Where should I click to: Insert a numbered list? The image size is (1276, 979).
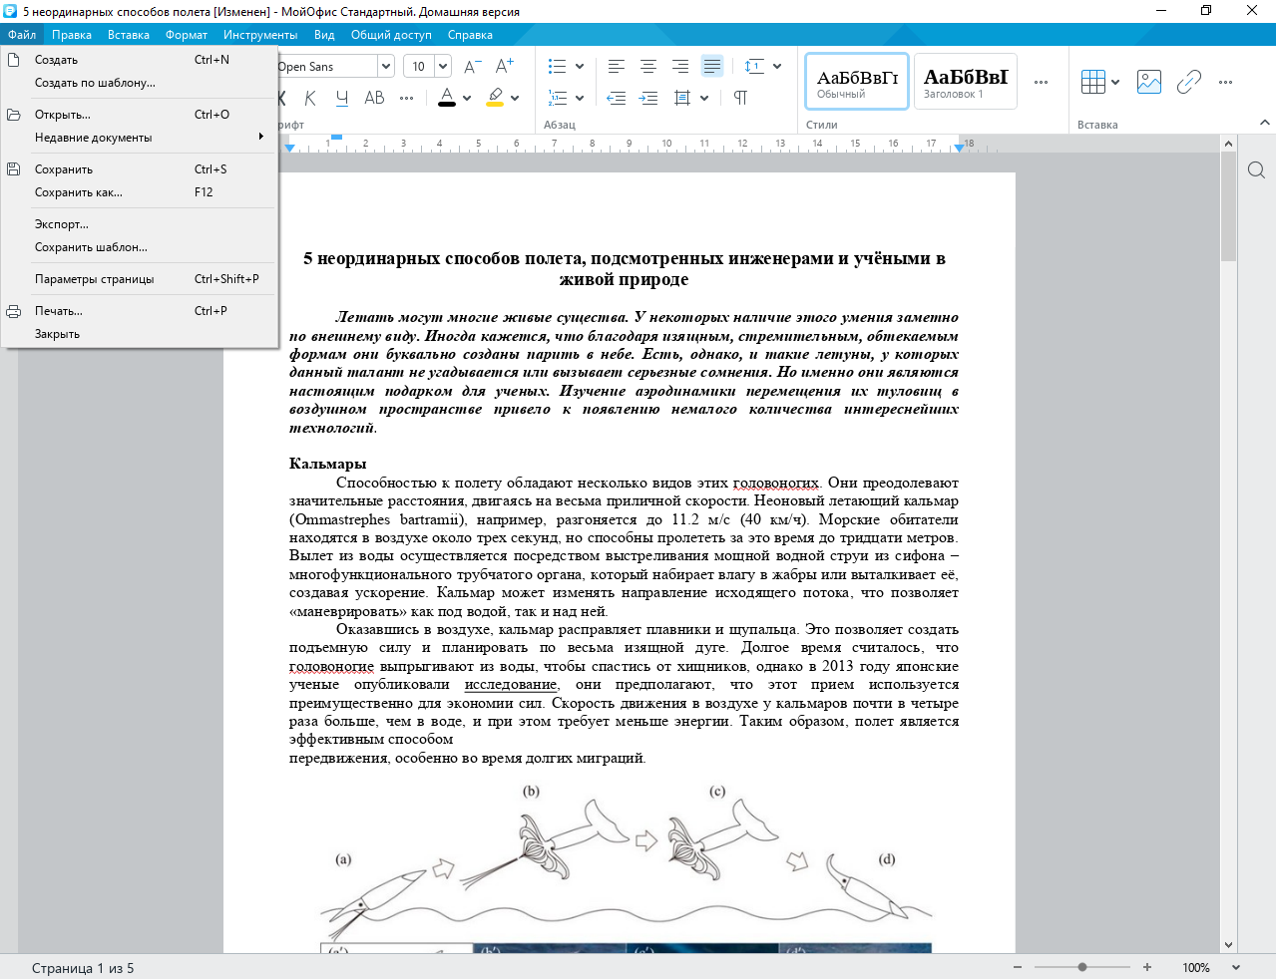tap(558, 98)
